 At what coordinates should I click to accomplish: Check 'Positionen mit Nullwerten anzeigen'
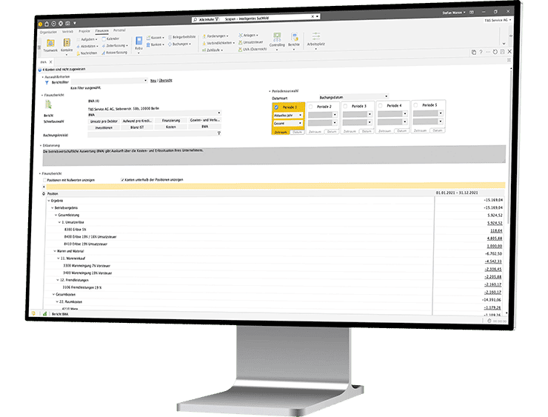[44, 181]
